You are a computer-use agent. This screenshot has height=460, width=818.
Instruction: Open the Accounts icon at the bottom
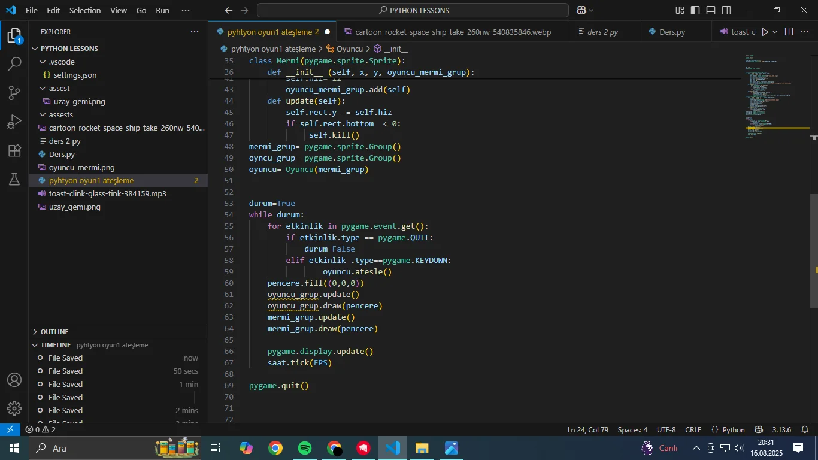14,379
